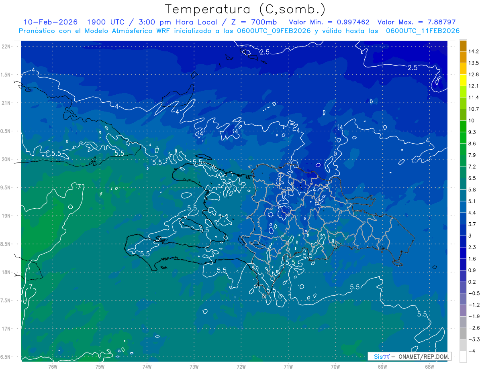Click the 70W longitude axis label

[335, 366]
